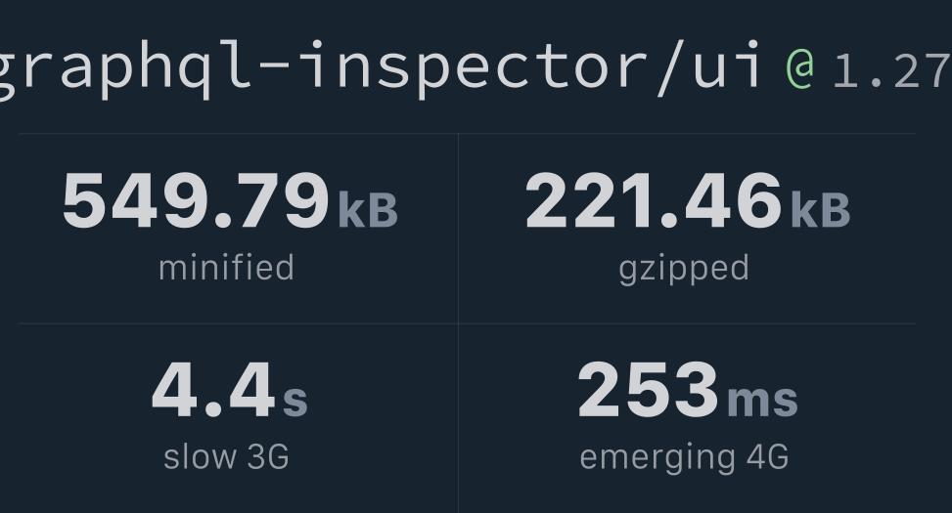This screenshot has height=513, width=952.
Task: Click the s unit beside 4.4
Action: click(x=295, y=400)
